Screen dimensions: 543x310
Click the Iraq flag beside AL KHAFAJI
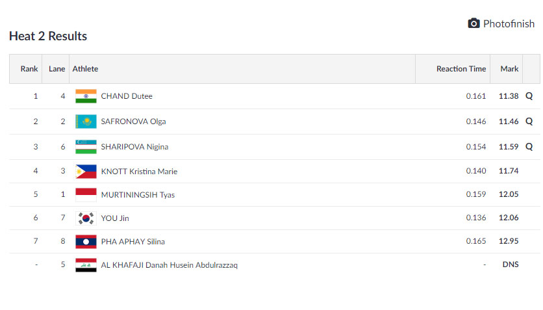point(86,265)
